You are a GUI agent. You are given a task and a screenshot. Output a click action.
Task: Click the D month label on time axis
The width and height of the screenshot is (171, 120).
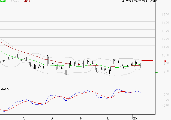pos(108,118)
